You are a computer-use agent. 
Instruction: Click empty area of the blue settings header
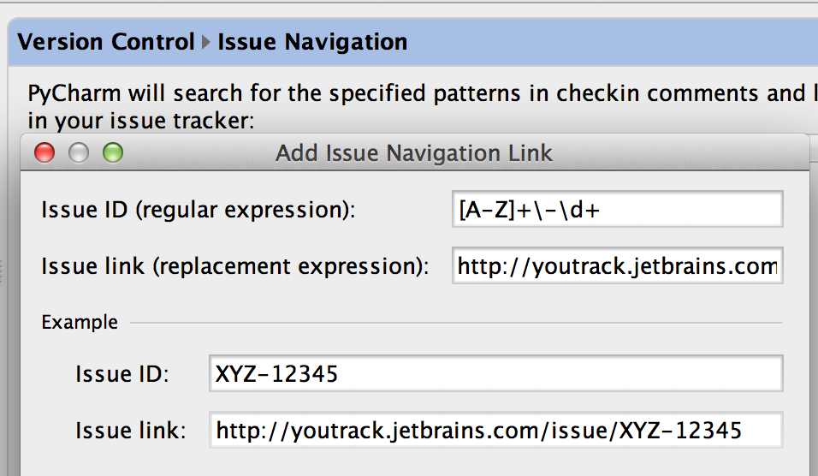click(x=610, y=42)
